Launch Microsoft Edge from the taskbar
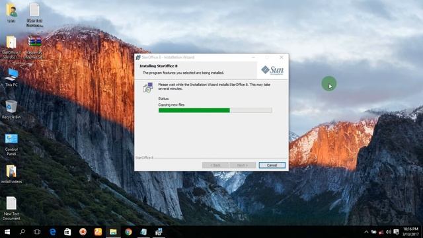The width and height of the screenshot is (423, 238). click(x=53, y=232)
